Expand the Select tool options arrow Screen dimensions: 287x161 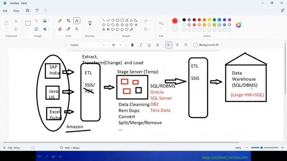coord(28,29)
